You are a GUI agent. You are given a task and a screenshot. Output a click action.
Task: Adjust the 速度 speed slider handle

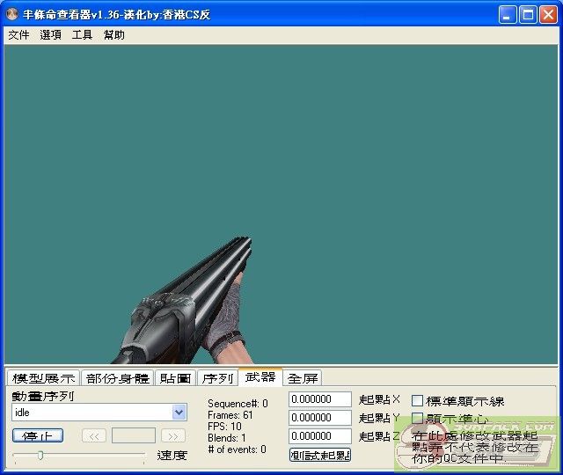click(40, 456)
